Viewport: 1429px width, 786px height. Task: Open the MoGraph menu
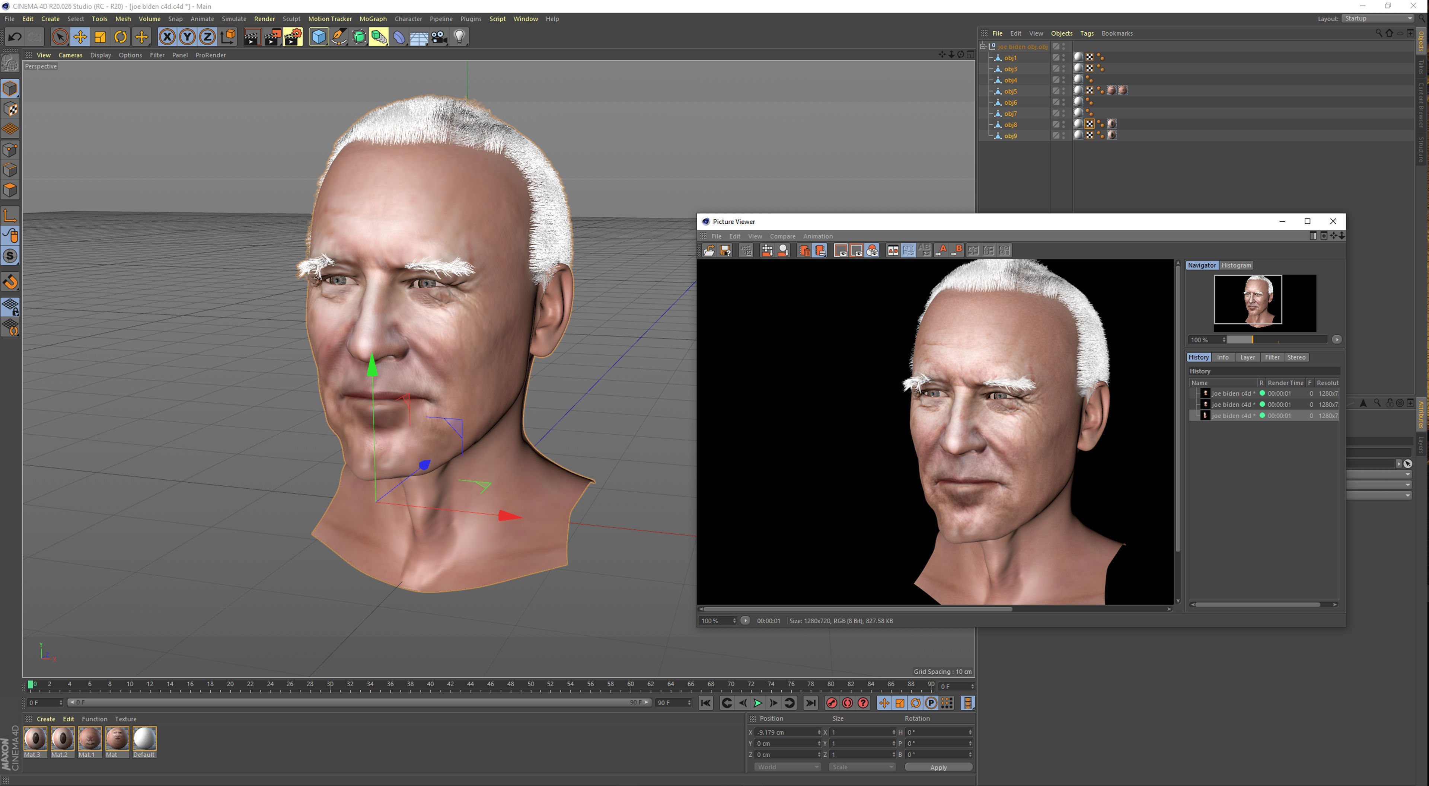(x=373, y=19)
